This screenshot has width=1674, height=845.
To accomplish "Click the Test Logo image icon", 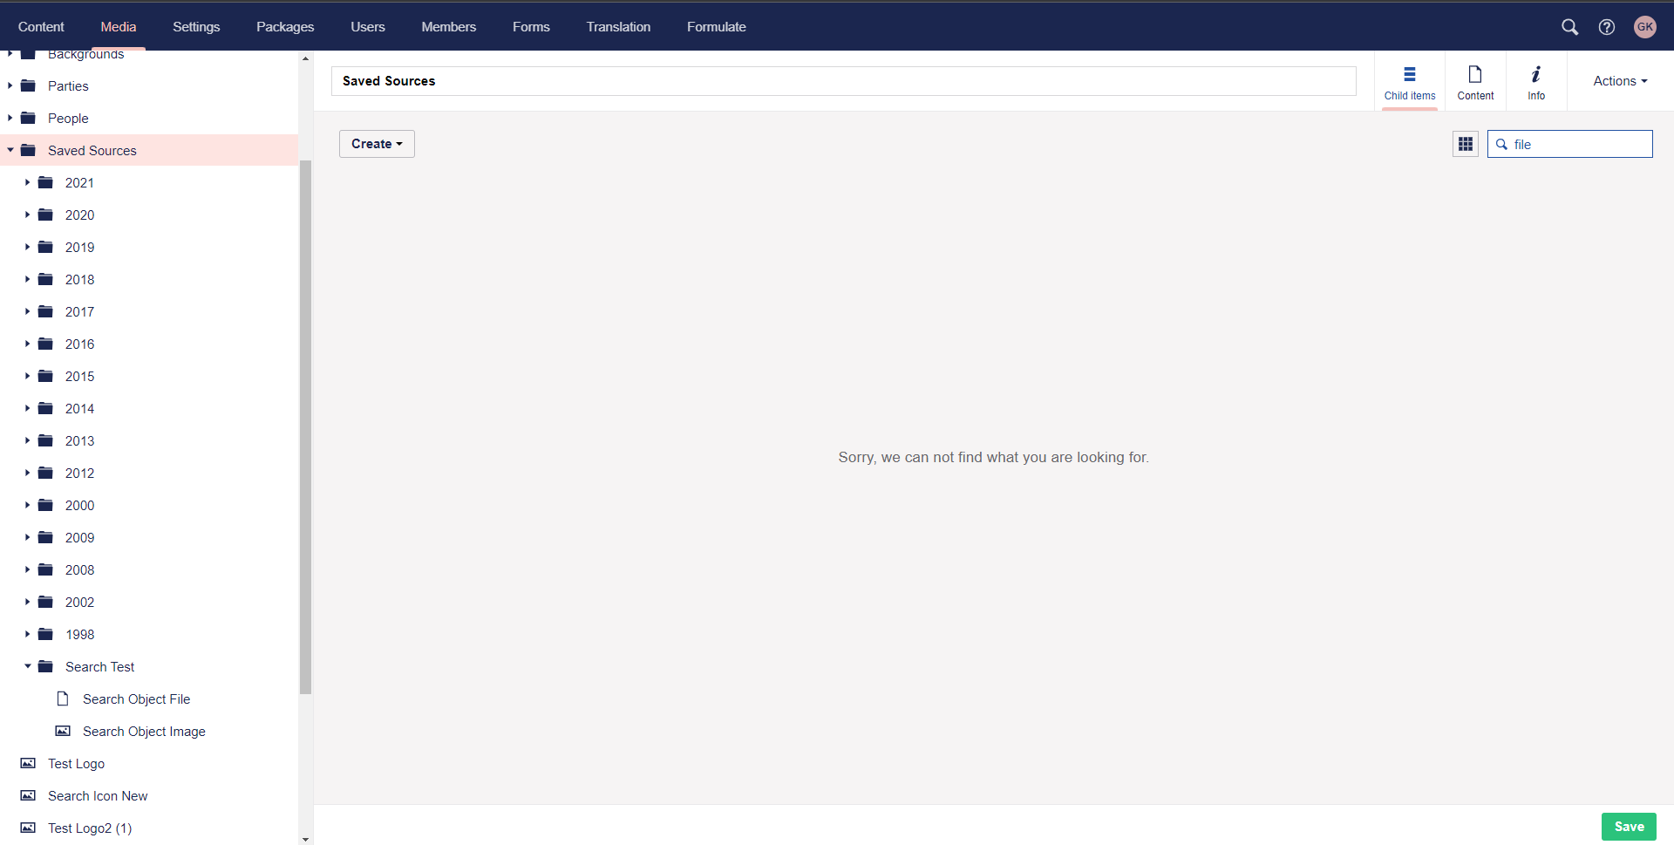I will click(29, 763).
